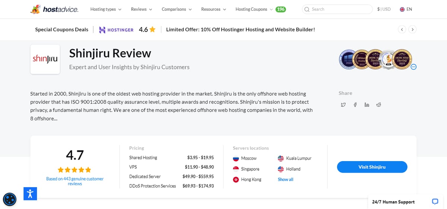The height and width of the screenshot is (209, 447).
Task: Click Show all server locations
Action: 285,179
